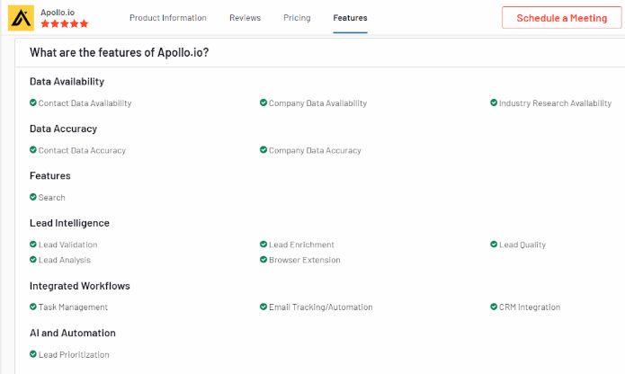
Task: Click the Email Tracking/Automation feature text
Action: pos(320,307)
